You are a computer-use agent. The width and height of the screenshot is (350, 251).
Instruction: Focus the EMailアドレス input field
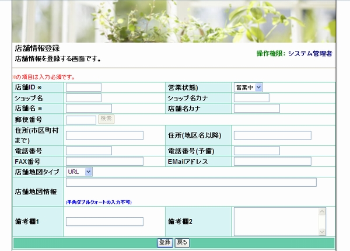tap(272, 161)
